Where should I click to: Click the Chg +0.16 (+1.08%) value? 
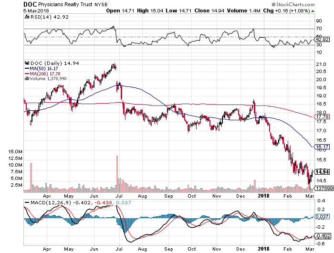tap(286, 11)
